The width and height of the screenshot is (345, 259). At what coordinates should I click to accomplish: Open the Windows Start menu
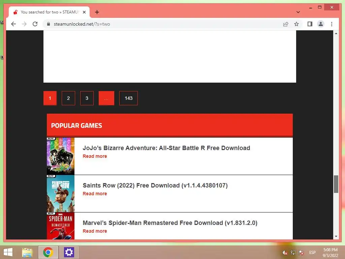coord(8,252)
